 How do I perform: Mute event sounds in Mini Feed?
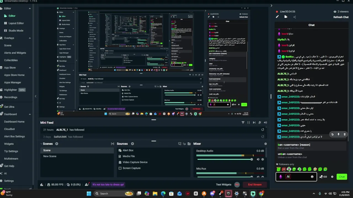point(260,122)
